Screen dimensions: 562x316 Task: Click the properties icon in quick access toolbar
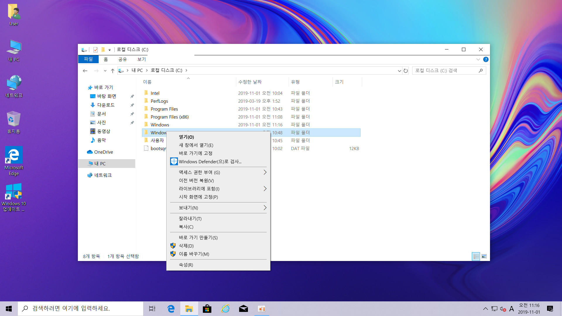pos(95,50)
